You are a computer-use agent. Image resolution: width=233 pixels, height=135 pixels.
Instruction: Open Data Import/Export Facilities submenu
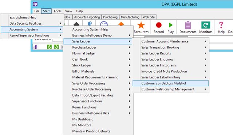(98, 95)
